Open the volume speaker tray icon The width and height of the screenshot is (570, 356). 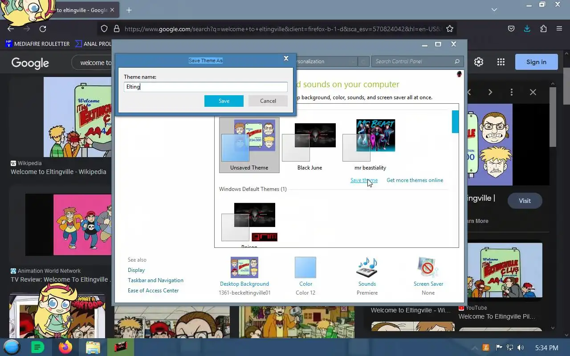[x=521, y=348]
